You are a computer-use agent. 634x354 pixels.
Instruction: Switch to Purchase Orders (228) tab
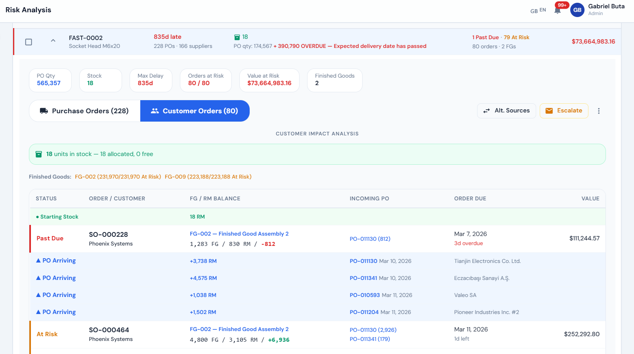point(85,111)
